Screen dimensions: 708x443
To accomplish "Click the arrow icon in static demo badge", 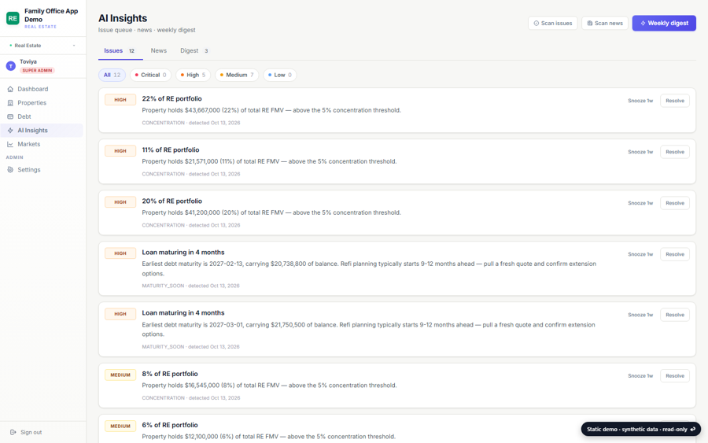I will [692, 429].
